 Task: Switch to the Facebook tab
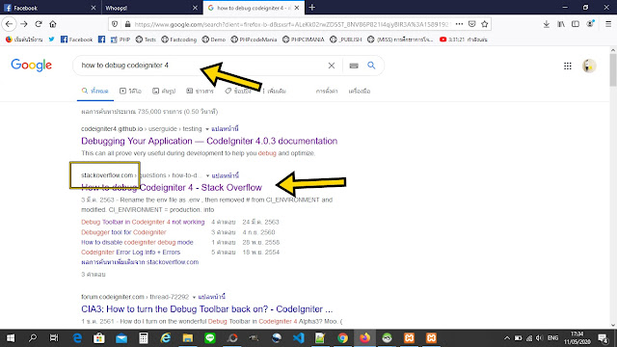pos(50,8)
